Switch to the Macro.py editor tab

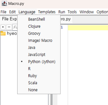pos(66,19)
